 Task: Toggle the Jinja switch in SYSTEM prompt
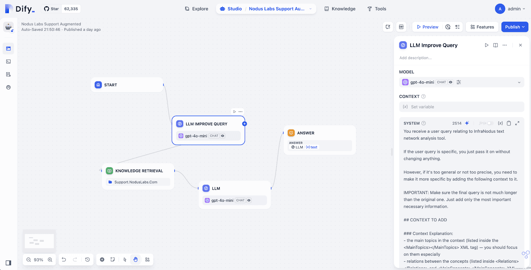(490, 123)
